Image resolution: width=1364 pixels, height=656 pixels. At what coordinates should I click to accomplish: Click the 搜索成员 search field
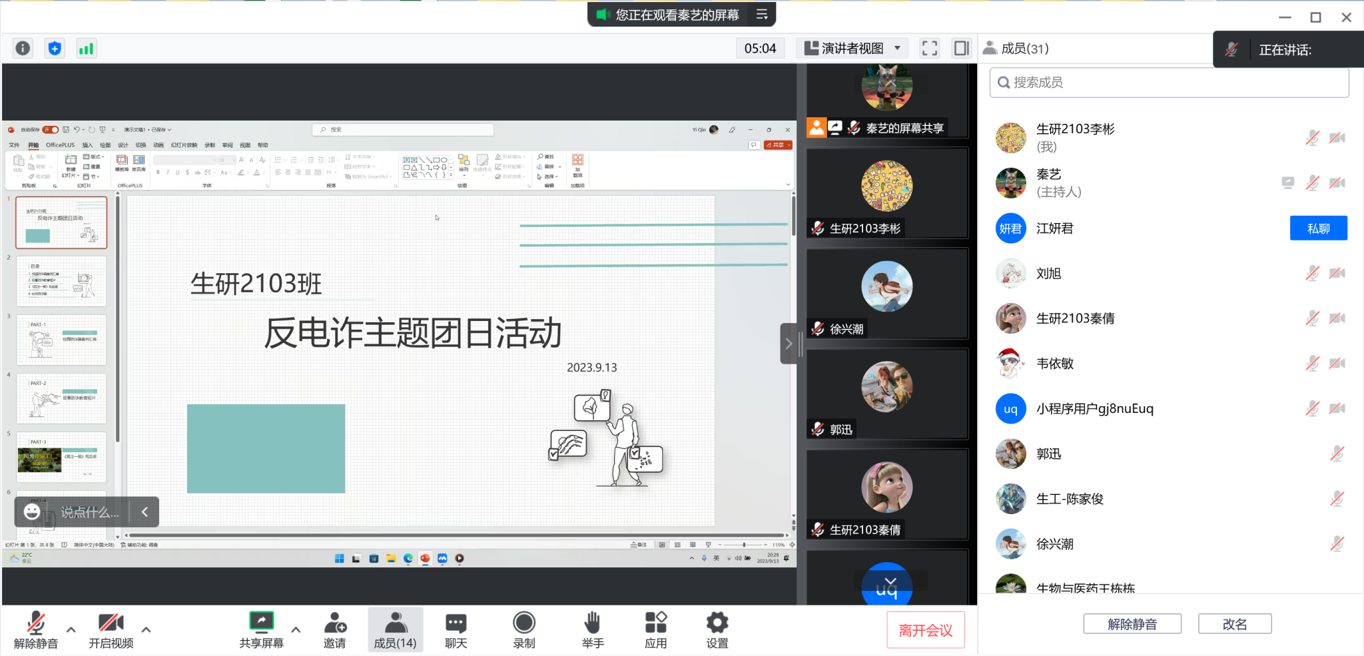(x=1169, y=83)
